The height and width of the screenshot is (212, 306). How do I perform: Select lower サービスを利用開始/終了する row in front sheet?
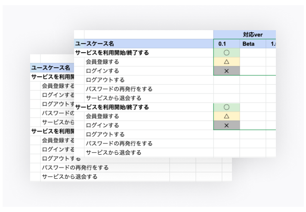pyautogui.click(x=144, y=107)
